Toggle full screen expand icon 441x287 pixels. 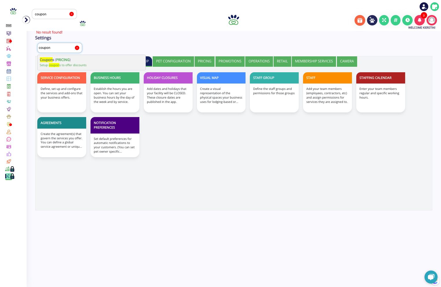click(384, 20)
